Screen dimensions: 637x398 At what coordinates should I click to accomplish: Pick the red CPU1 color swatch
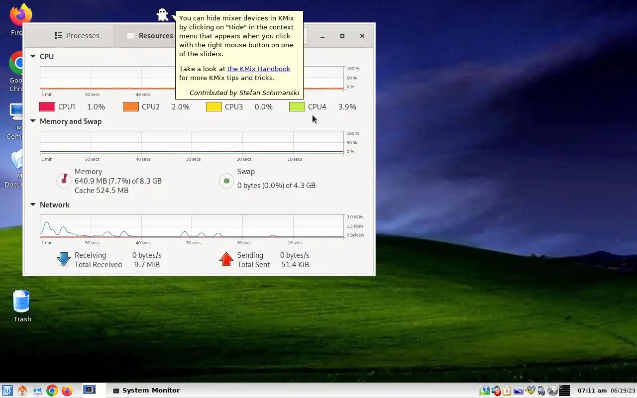click(47, 106)
